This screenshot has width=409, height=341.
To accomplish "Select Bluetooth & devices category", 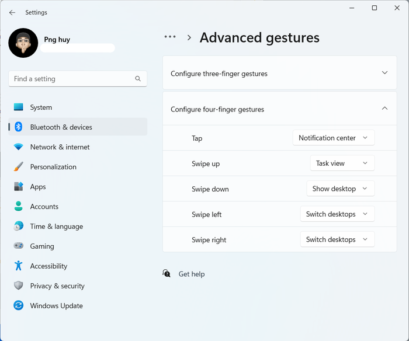I will click(x=78, y=127).
